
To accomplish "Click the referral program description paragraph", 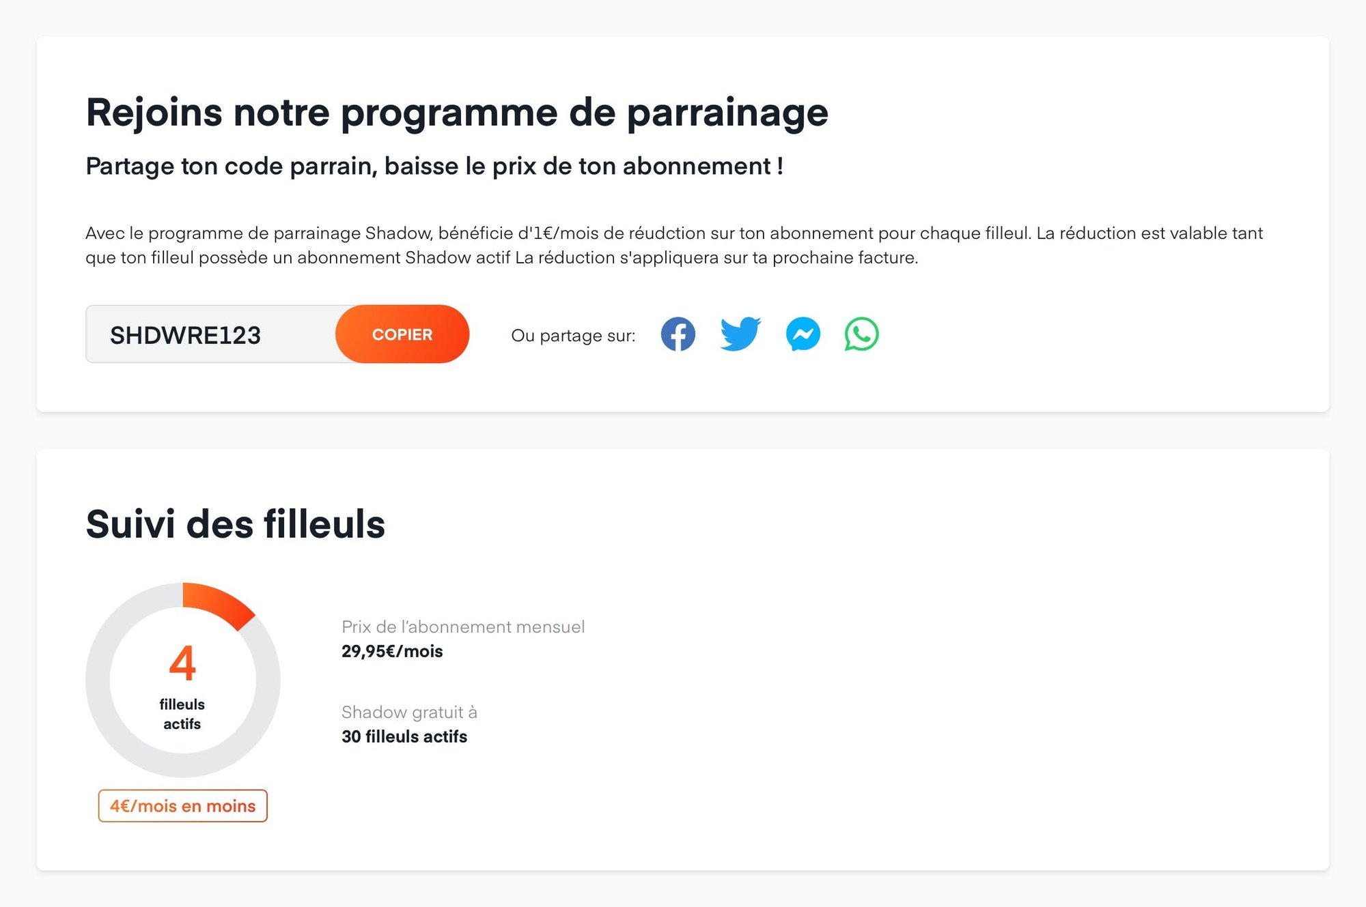I will tap(674, 245).
